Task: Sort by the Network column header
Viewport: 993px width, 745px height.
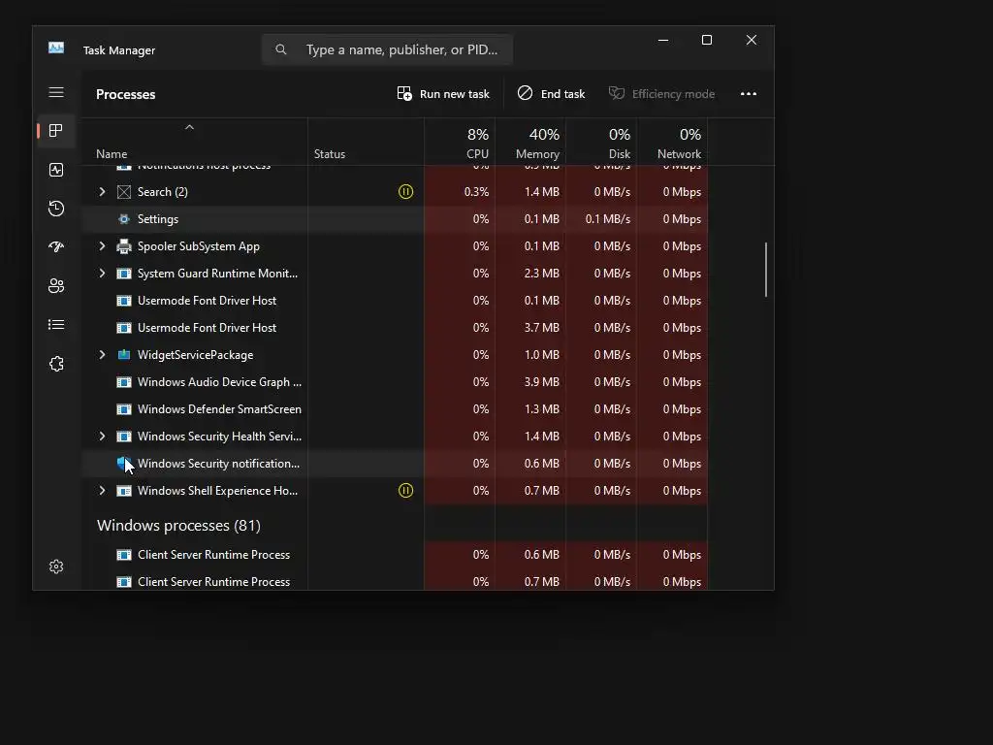Action: point(672,144)
